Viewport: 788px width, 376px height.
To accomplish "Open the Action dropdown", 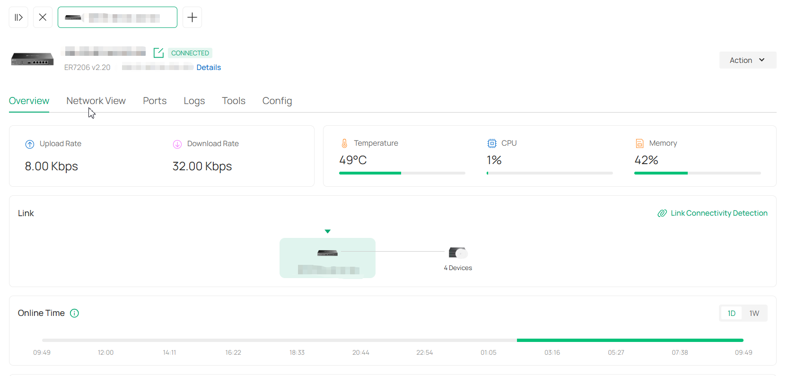I will [x=748, y=60].
